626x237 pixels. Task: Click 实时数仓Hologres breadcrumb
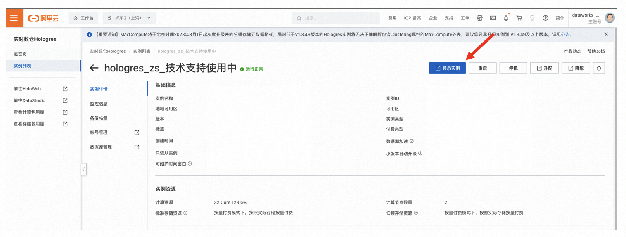point(108,51)
